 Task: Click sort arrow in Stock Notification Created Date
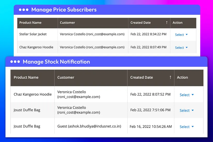pyautogui.click(x=170, y=77)
